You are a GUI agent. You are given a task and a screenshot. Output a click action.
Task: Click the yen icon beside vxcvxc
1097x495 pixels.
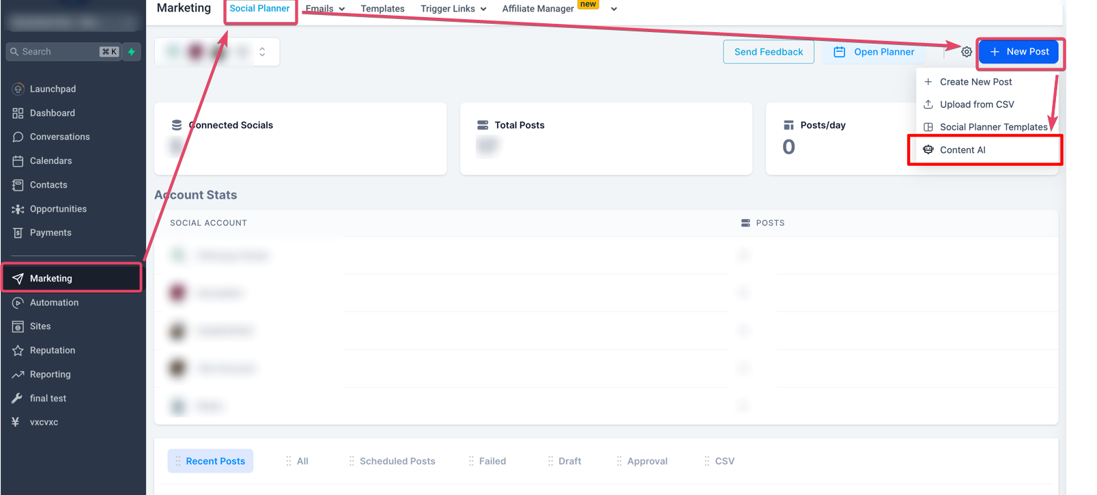[16, 422]
